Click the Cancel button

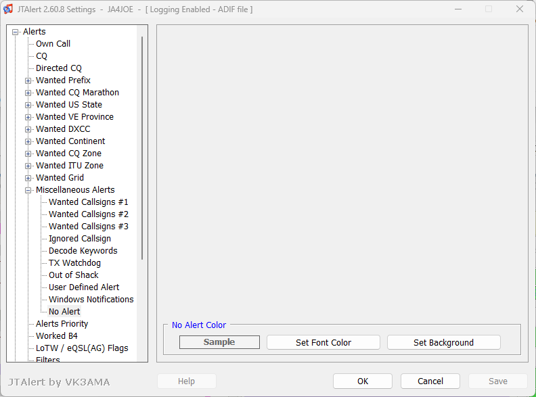[x=430, y=381]
